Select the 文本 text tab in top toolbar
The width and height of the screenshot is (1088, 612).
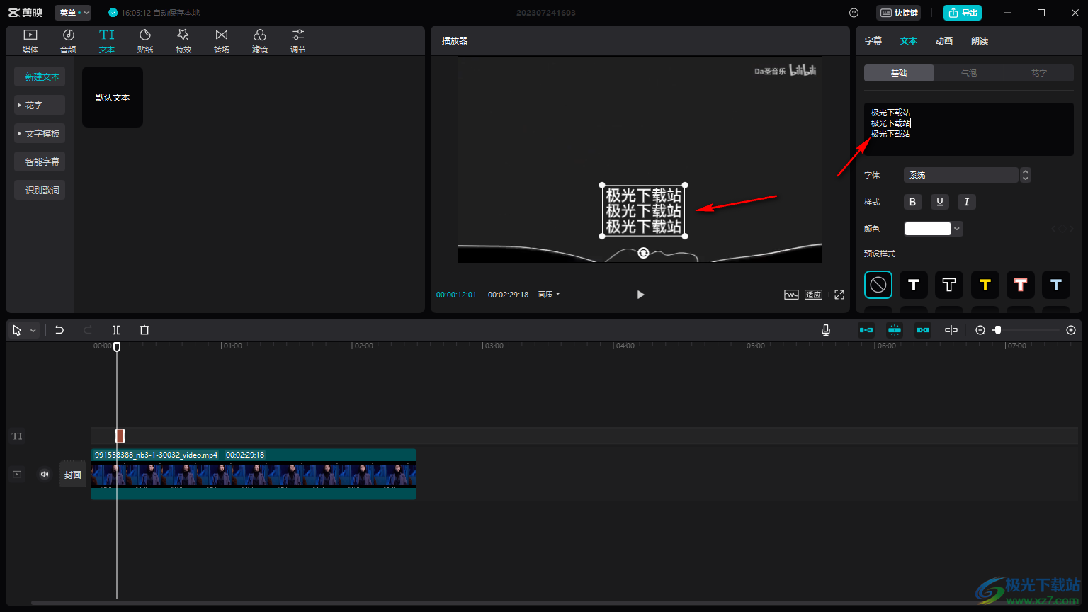point(107,41)
